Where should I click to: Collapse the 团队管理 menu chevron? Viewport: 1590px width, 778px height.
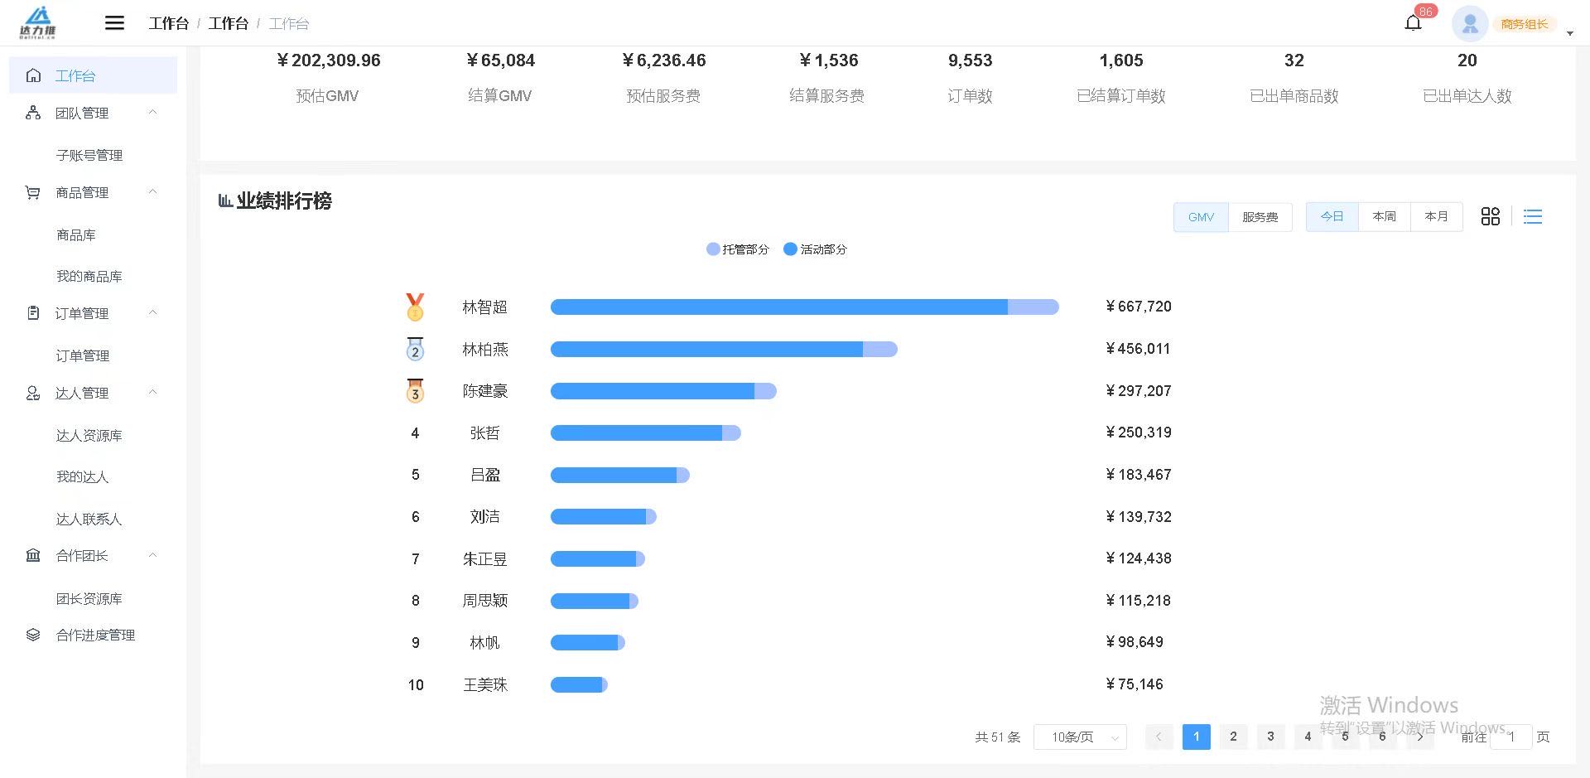click(152, 112)
